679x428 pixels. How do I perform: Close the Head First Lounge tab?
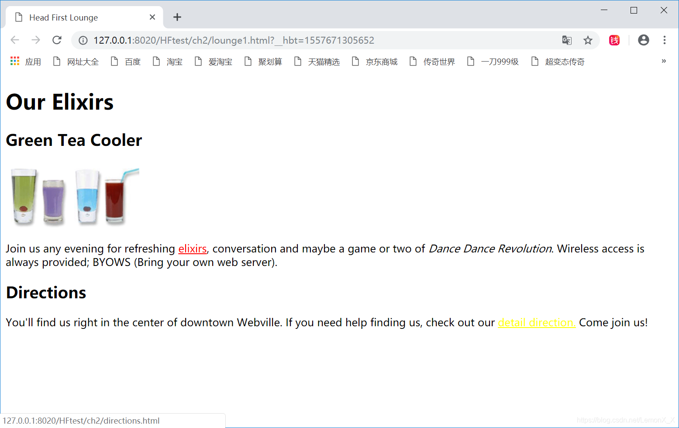tap(152, 17)
